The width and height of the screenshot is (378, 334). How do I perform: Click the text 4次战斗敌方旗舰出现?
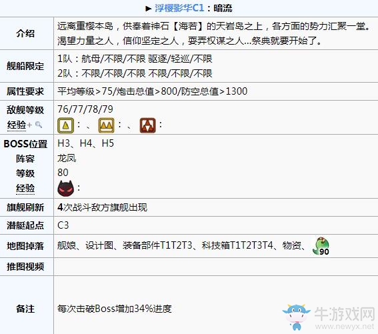102,207
